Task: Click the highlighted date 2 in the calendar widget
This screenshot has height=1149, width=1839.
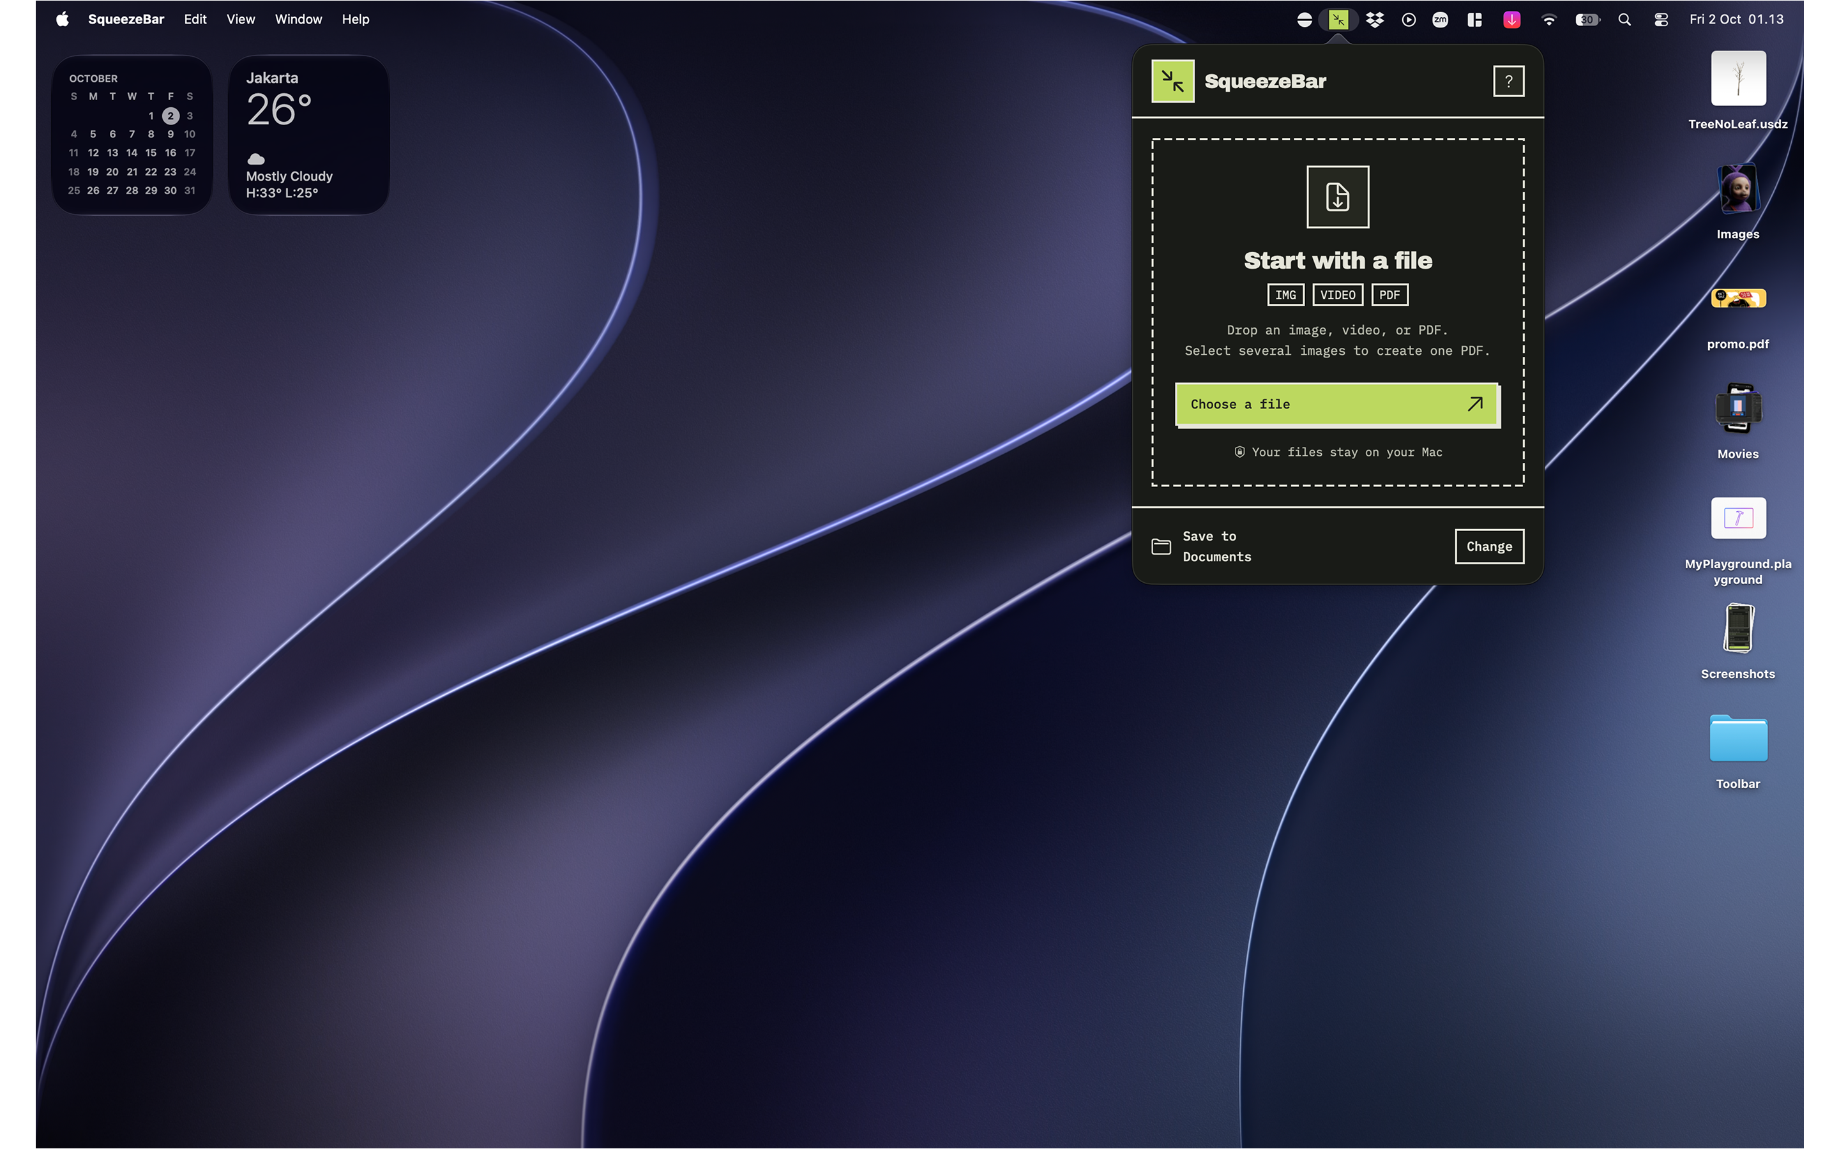Action: (x=170, y=116)
